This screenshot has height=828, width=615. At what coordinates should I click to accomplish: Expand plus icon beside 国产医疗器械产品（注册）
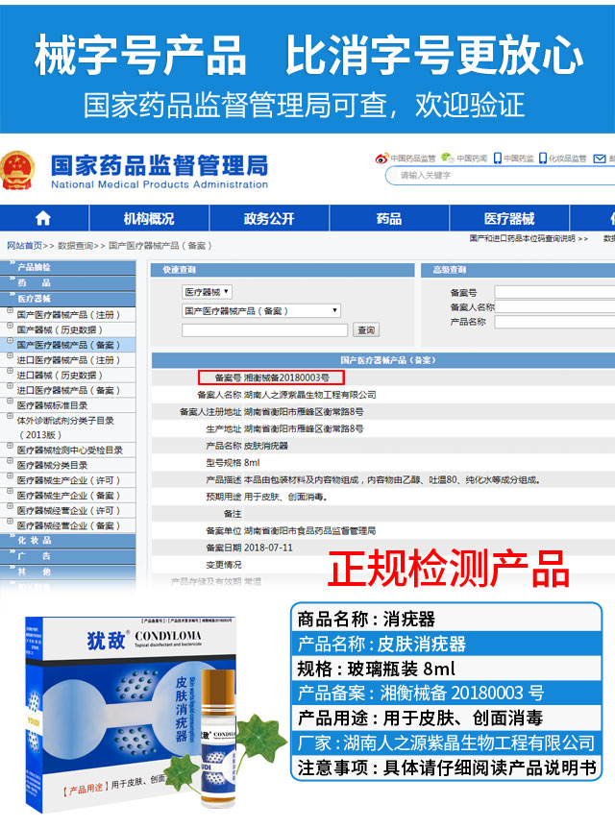[x=10, y=311]
